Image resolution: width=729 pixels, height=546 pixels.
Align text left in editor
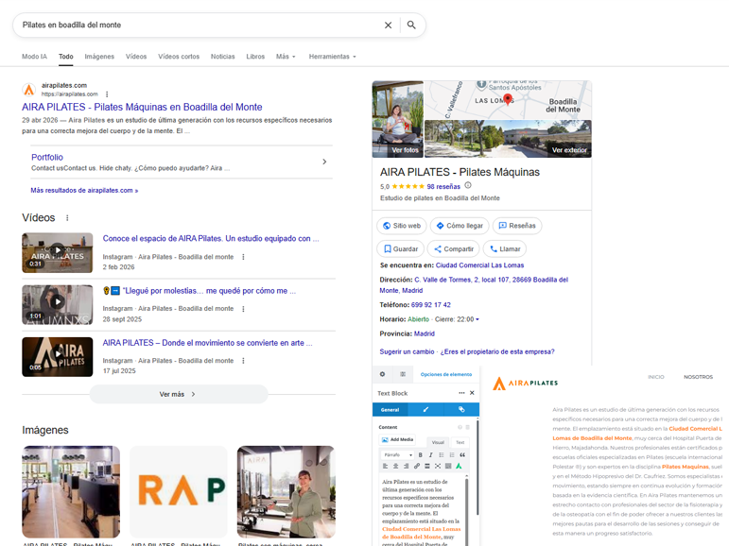385,466
